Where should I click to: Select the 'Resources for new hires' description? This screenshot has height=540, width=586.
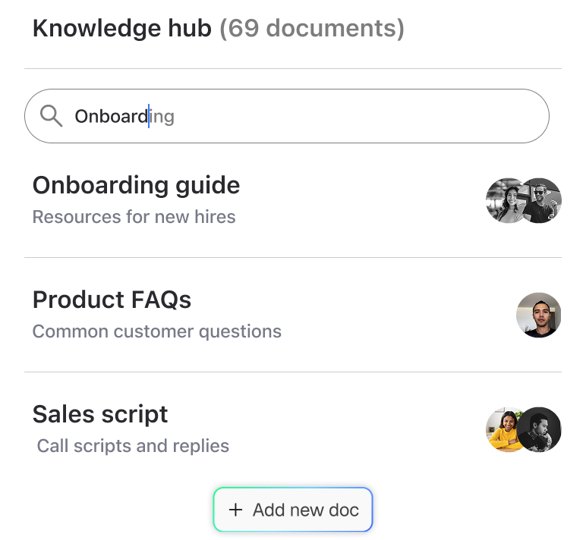(x=134, y=217)
